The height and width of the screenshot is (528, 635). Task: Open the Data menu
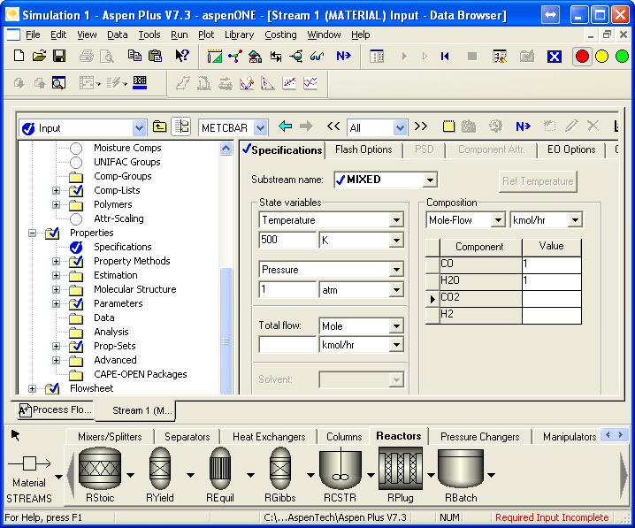[x=117, y=34]
